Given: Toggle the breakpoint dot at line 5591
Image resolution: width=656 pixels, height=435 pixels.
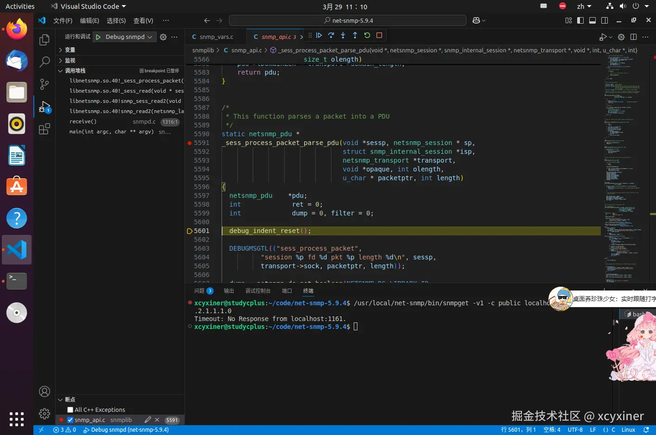Looking at the screenshot, I should click(190, 143).
